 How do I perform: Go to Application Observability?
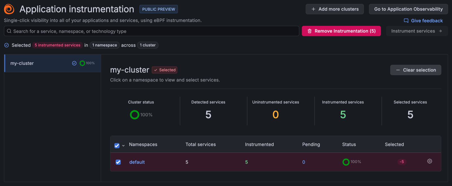pyautogui.click(x=408, y=9)
